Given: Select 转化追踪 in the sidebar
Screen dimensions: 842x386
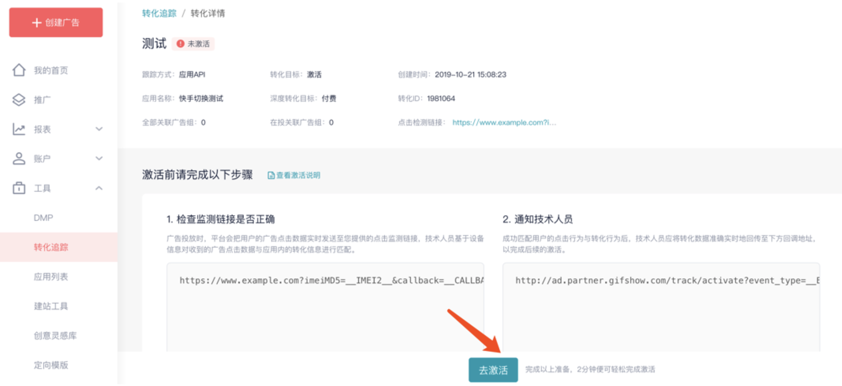Looking at the screenshot, I should coord(51,247).
